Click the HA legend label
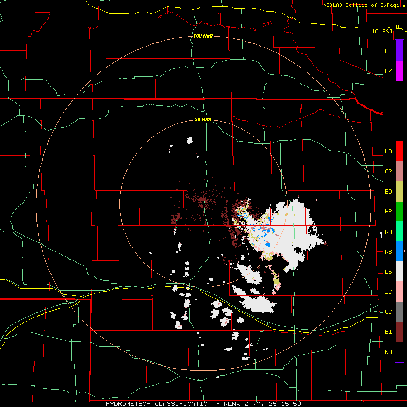 pos(388,151)
